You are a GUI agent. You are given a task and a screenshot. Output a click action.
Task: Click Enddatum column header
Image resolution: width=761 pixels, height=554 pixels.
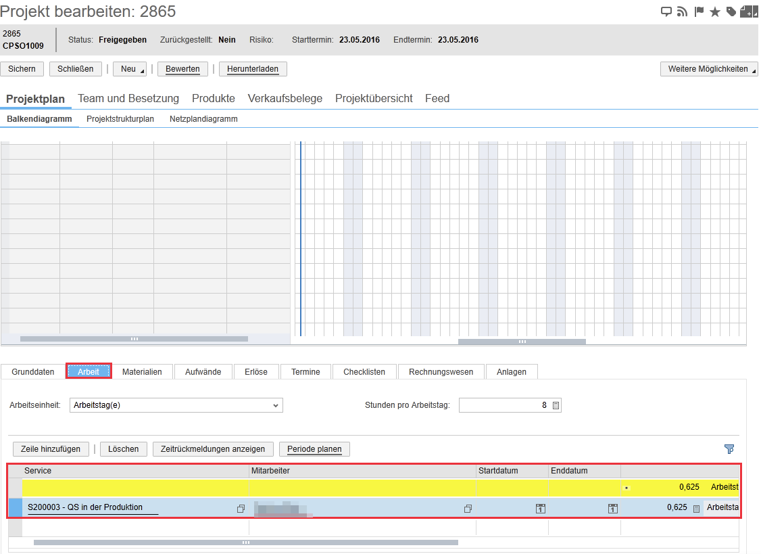pyautogui.click(x=585, y=471)
